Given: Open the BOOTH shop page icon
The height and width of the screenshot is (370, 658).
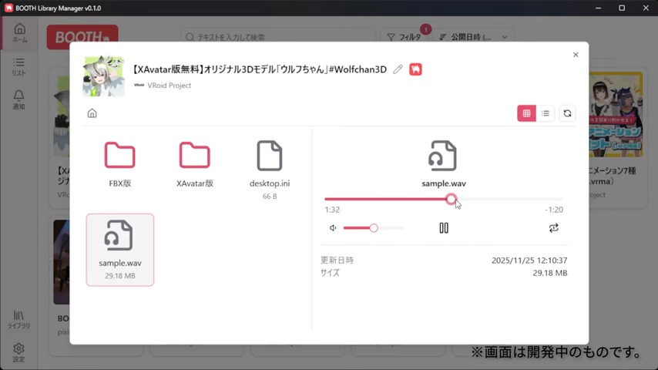Looking at the screenshot, I should pyautogui.click(x=415, y=69).
